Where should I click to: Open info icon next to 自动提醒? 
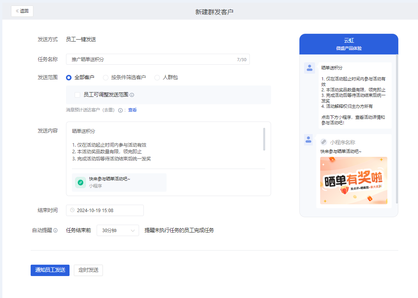(55, 231)
